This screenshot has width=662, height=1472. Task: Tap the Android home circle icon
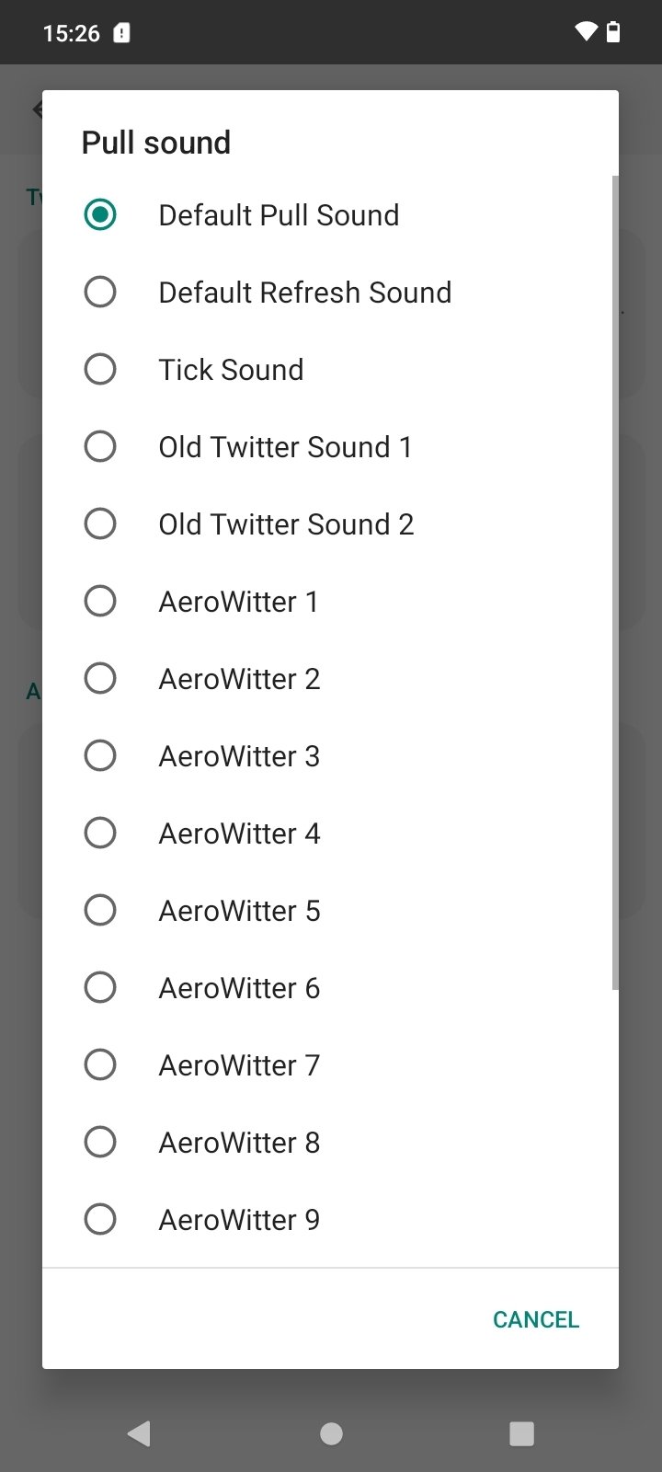tap(331, 1432)
